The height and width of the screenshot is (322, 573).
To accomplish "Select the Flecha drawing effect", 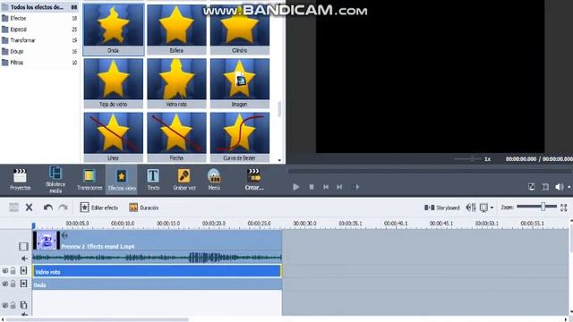I will coord(176,137).
